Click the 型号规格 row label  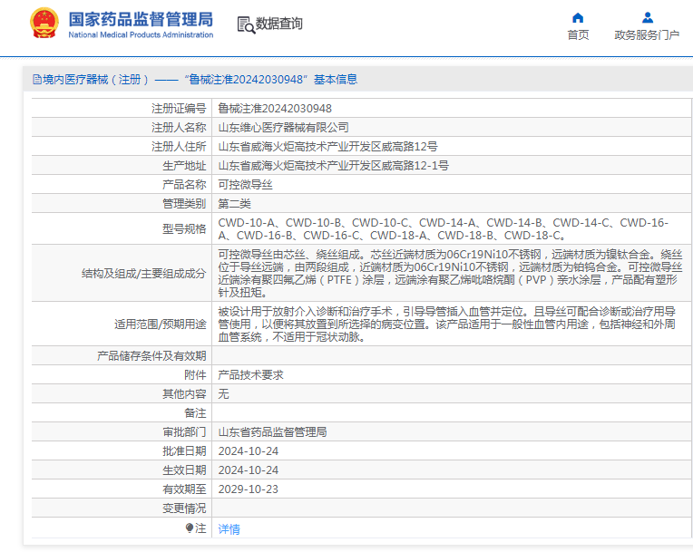(x=184, y=228)
